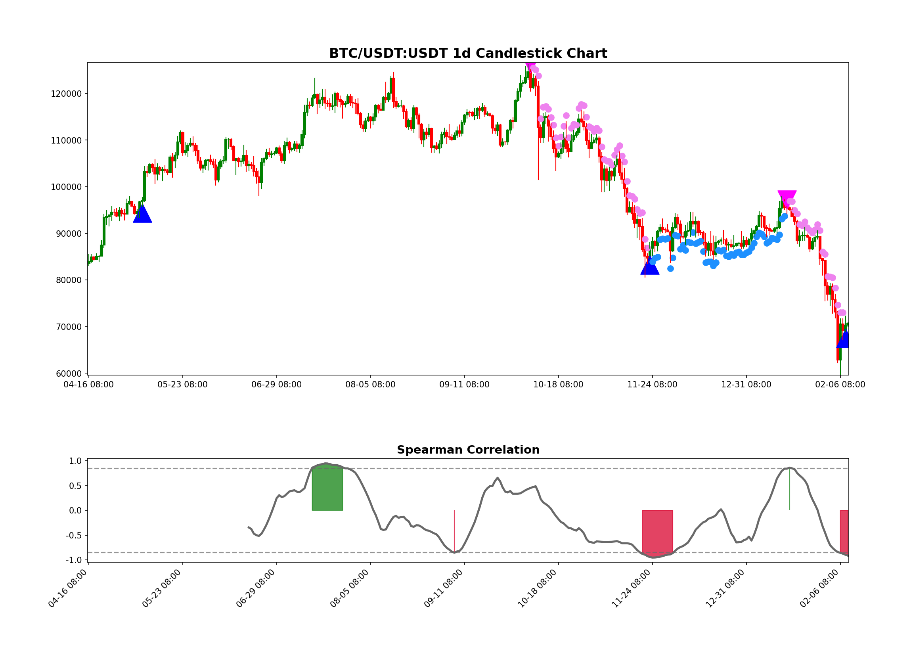Click the Spearman Correlation title
913x657 pixels.
[x=468, y=450]
